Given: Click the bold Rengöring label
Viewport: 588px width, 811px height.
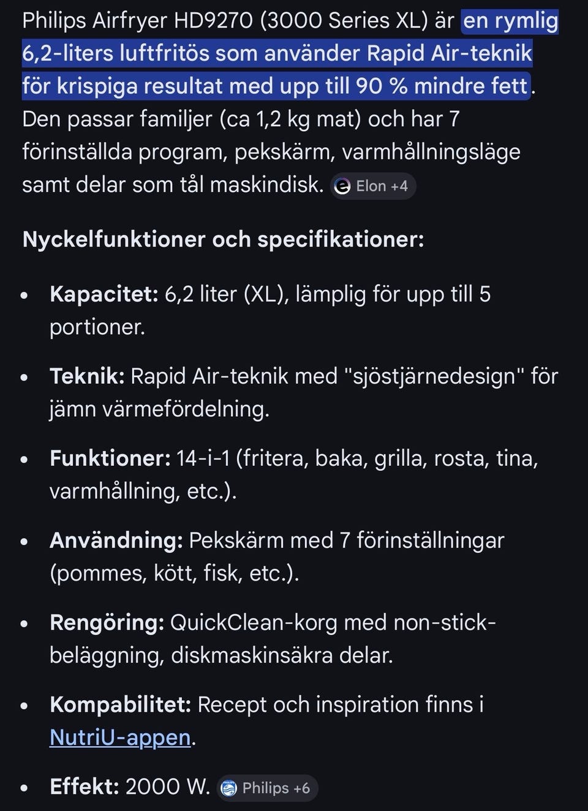Looking at the screenshot, I should (107, 622).
